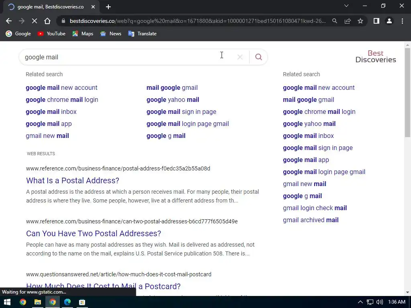This screenshot has height=308, width=411.
Task: Open Microsoft Edge from the taskbar
Action: [67, 302]
